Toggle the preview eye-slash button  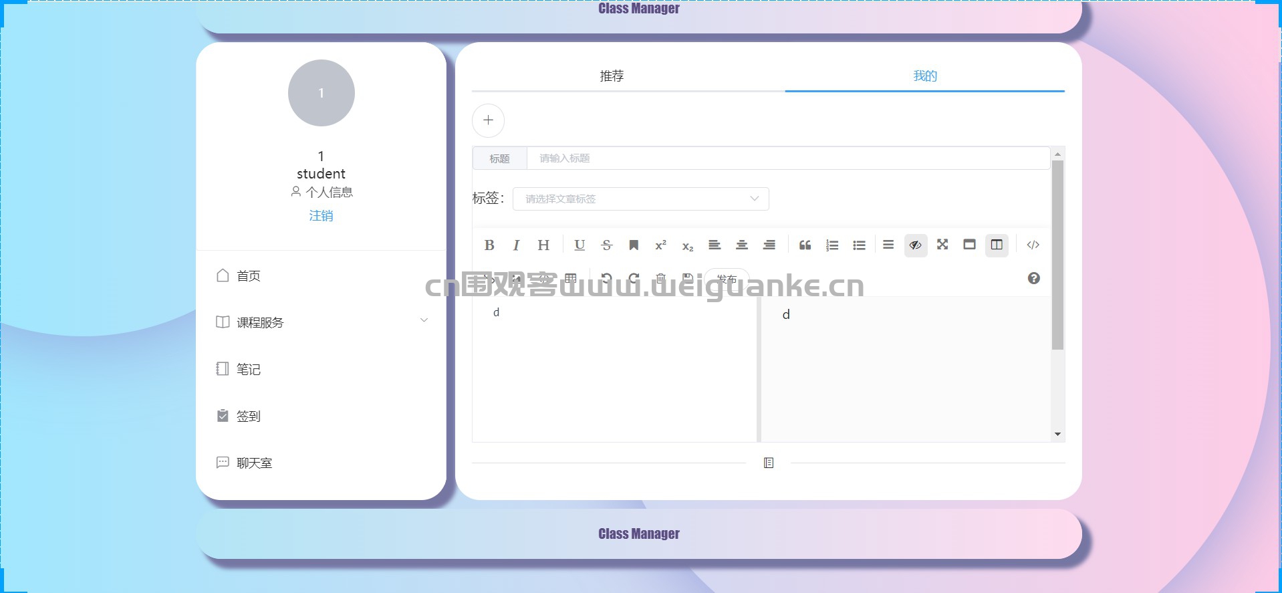pyautogui.click(x=916, y=245)
